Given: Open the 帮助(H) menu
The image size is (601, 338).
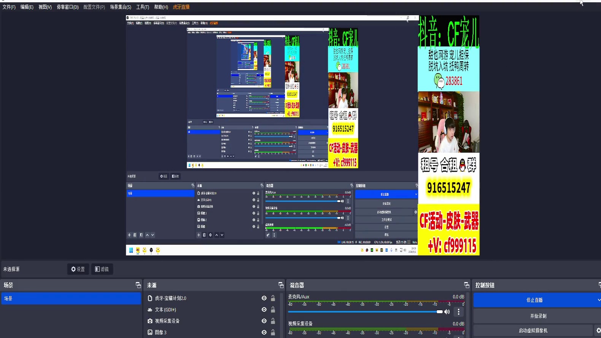Looking at the screenshot, I should pos(161,7).
